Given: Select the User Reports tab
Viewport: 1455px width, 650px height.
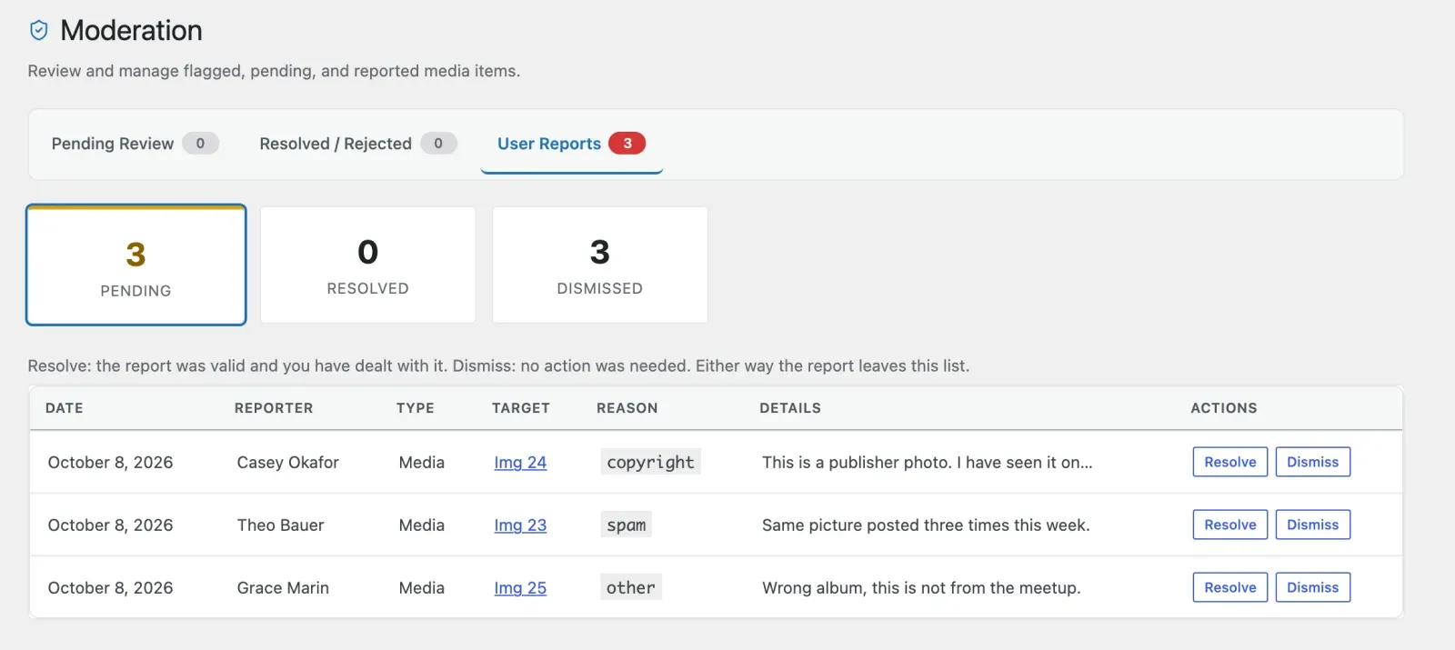Looking at the screenshot, I should pyautogui.click(x=571, y=144).
